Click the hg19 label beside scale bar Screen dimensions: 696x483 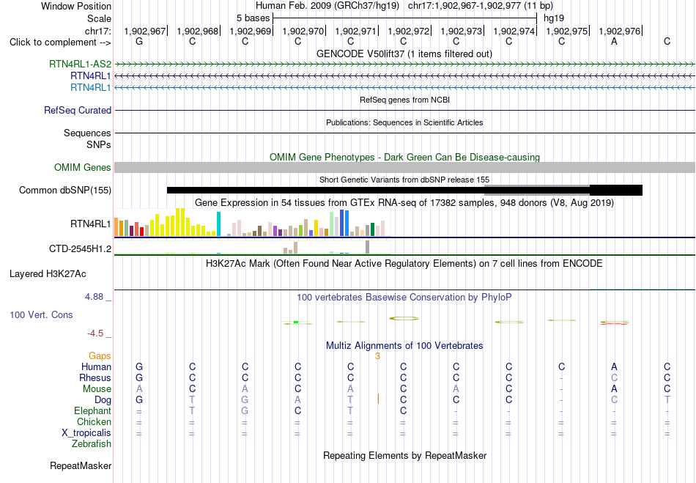[554, 18]
